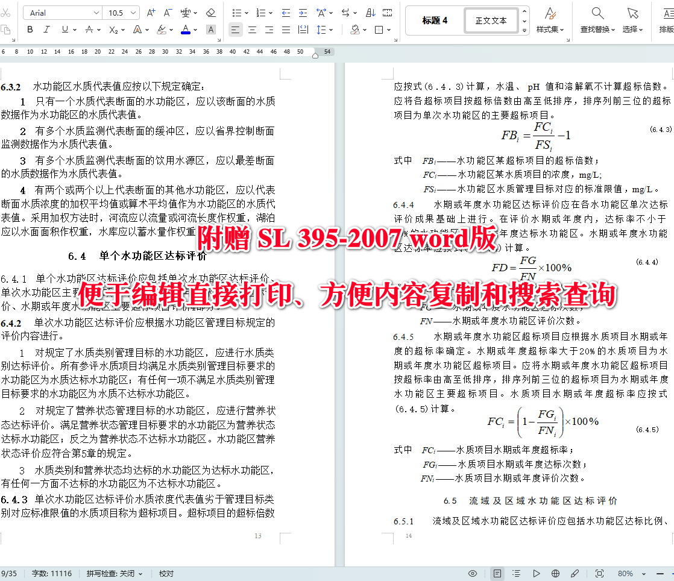Toggle bold formatting
The image size is (674, 581).
click(x=30, y=30)
